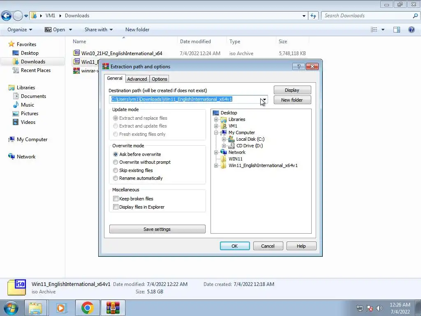Click the Forward arrow in Explorer window
Viewport: 421px width, 316px height.
[18, 16]
